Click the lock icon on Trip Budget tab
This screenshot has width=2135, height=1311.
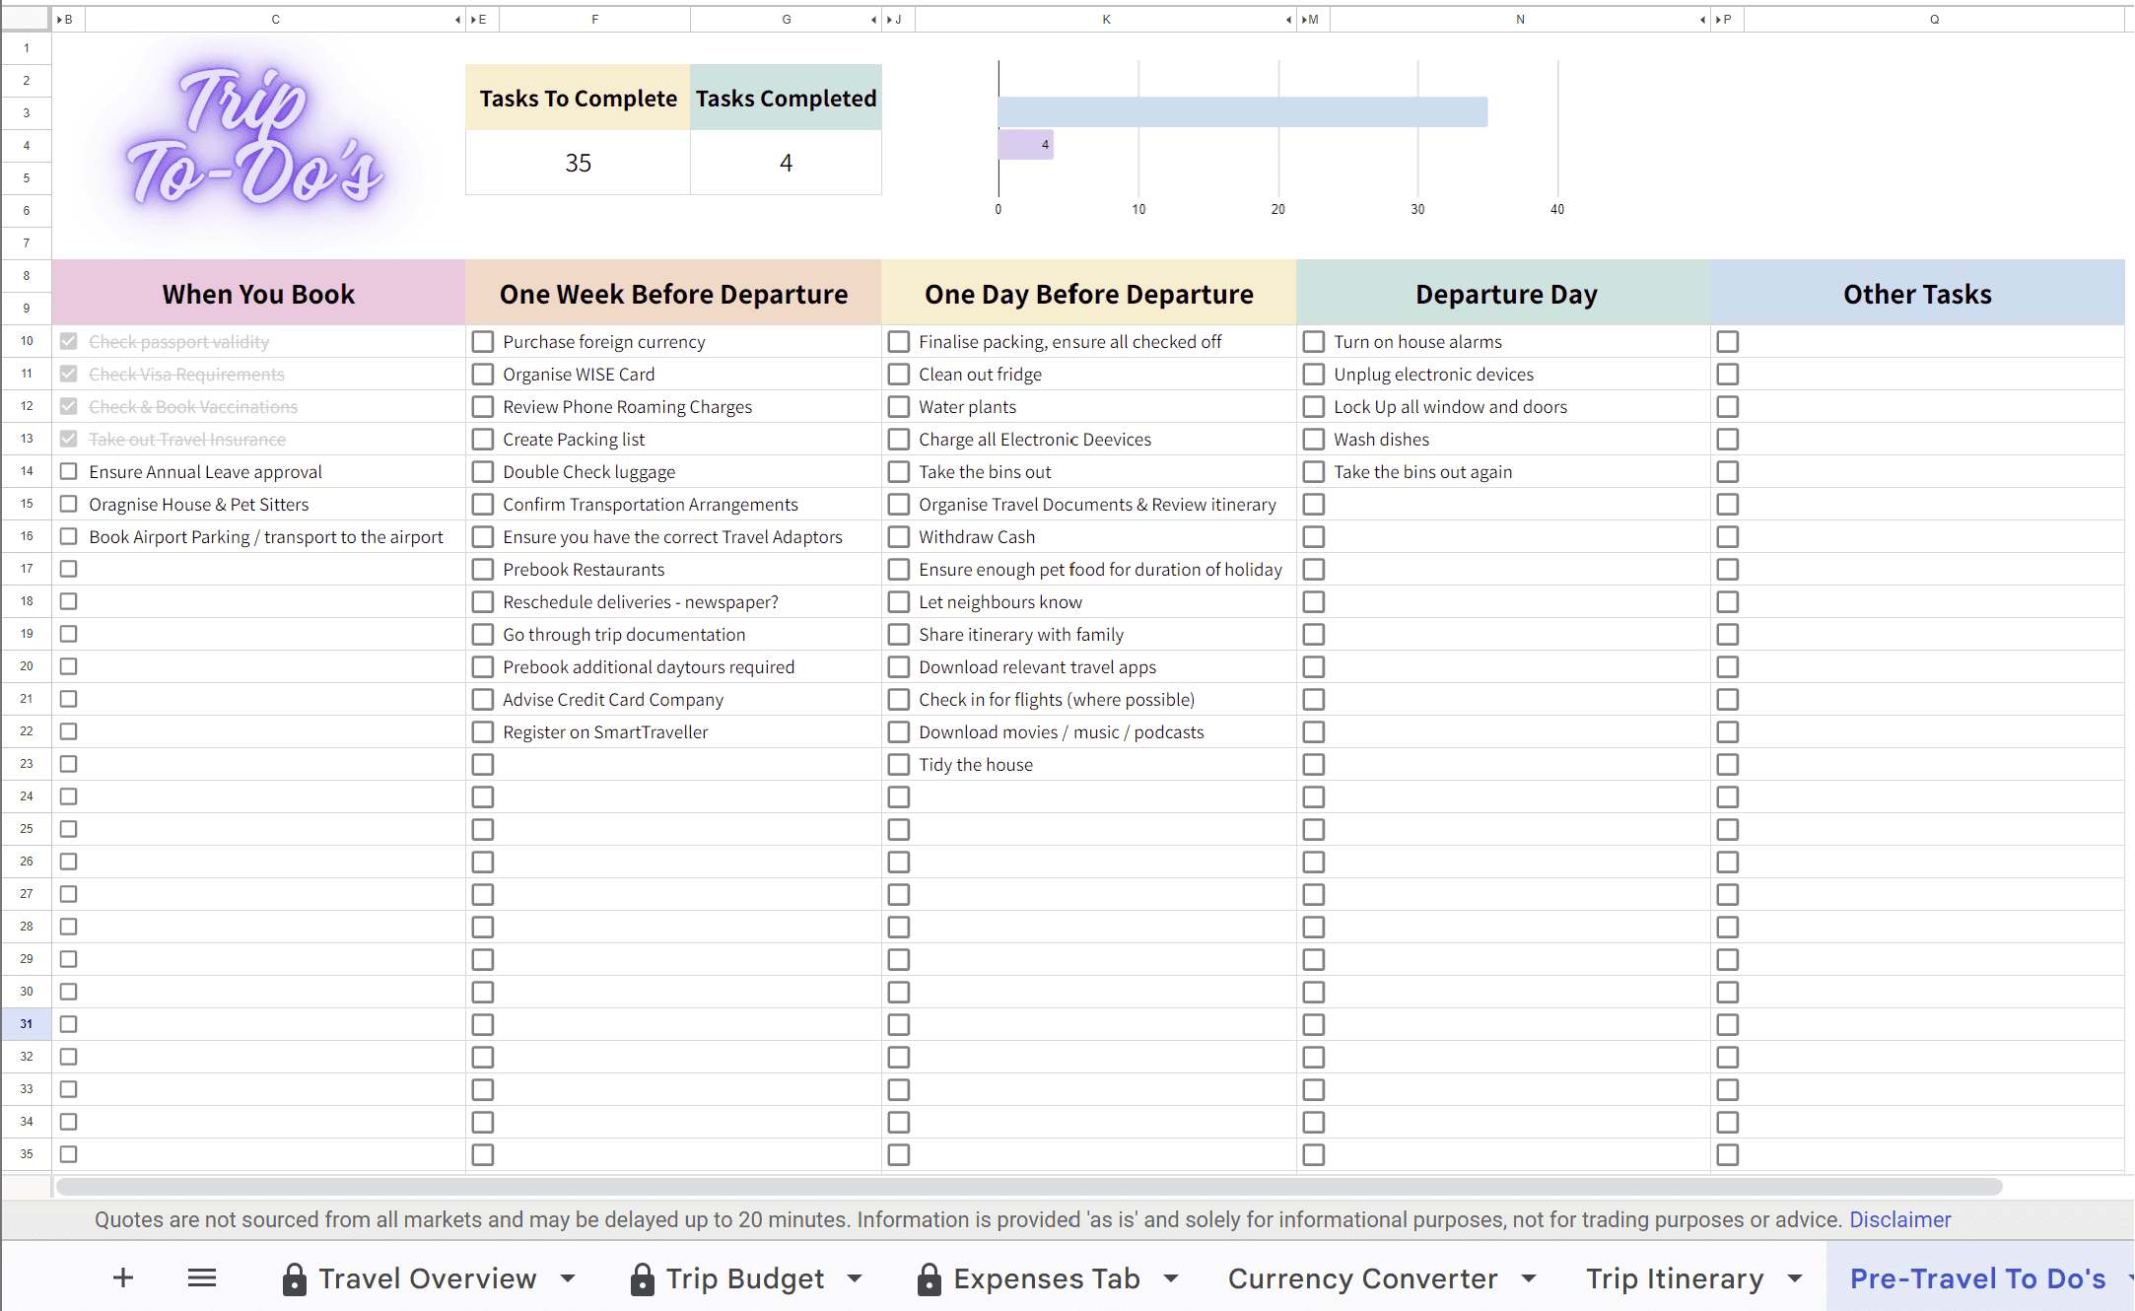(642, 1279)
